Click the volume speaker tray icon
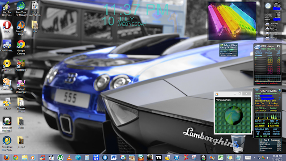This screenshot has width=286, height=161. click(268, 157)
